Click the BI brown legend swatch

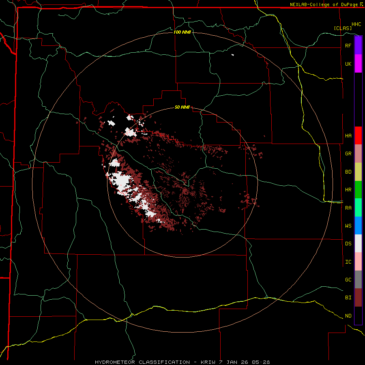pyautogui.click(x=358, y=298)
